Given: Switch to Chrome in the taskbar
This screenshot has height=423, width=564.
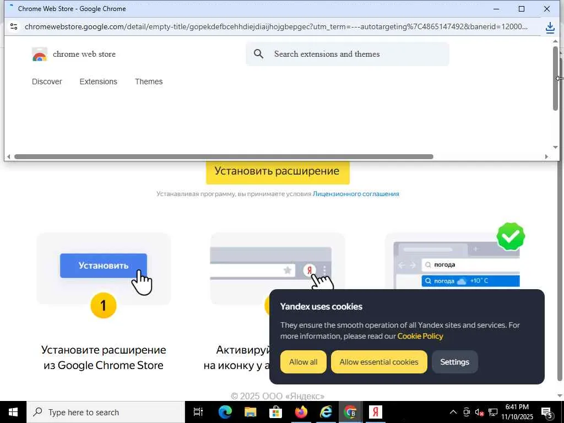Looking at the screenshot, I should point(350,412).
